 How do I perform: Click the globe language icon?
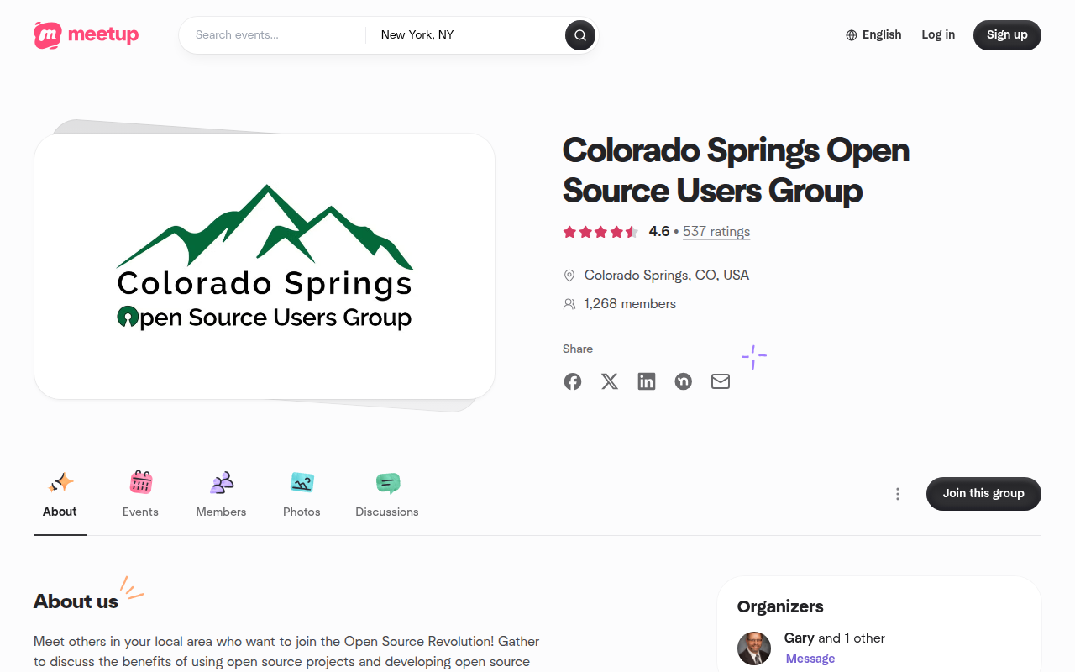[x=852, y=35]
